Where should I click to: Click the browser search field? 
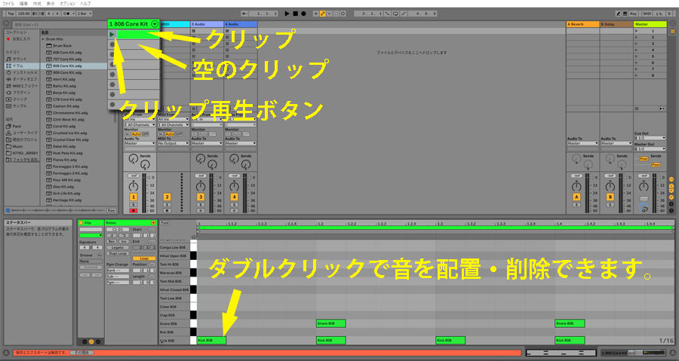58,25
